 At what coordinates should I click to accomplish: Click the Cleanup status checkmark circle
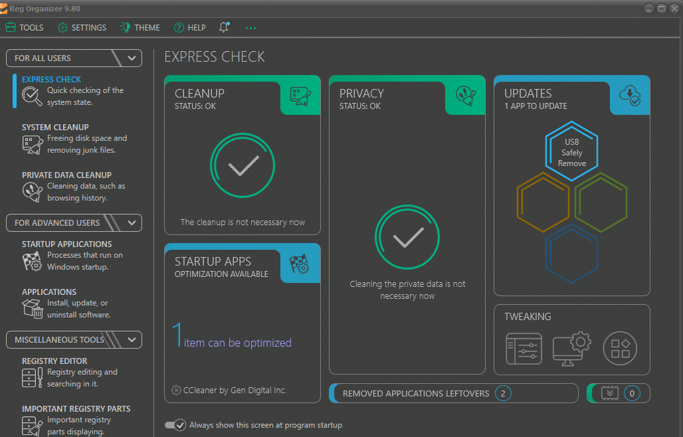coord(243,165)
